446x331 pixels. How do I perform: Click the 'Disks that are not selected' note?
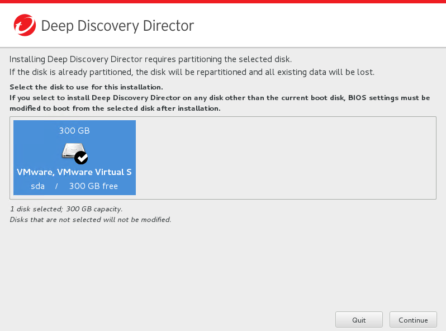point(90,220)
